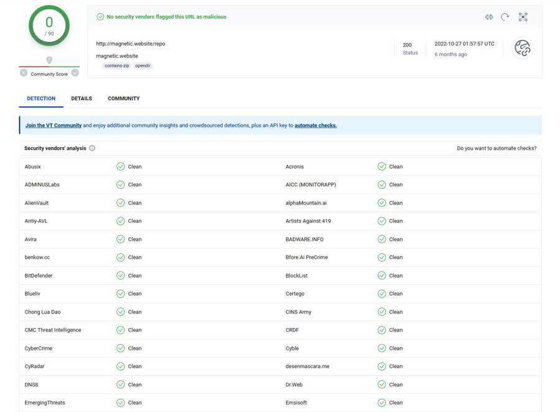Click the 2022-10-27 01:57:57 UTC timestamp
The height and width of the screenshot is (412, 560).
click(464, 44)
